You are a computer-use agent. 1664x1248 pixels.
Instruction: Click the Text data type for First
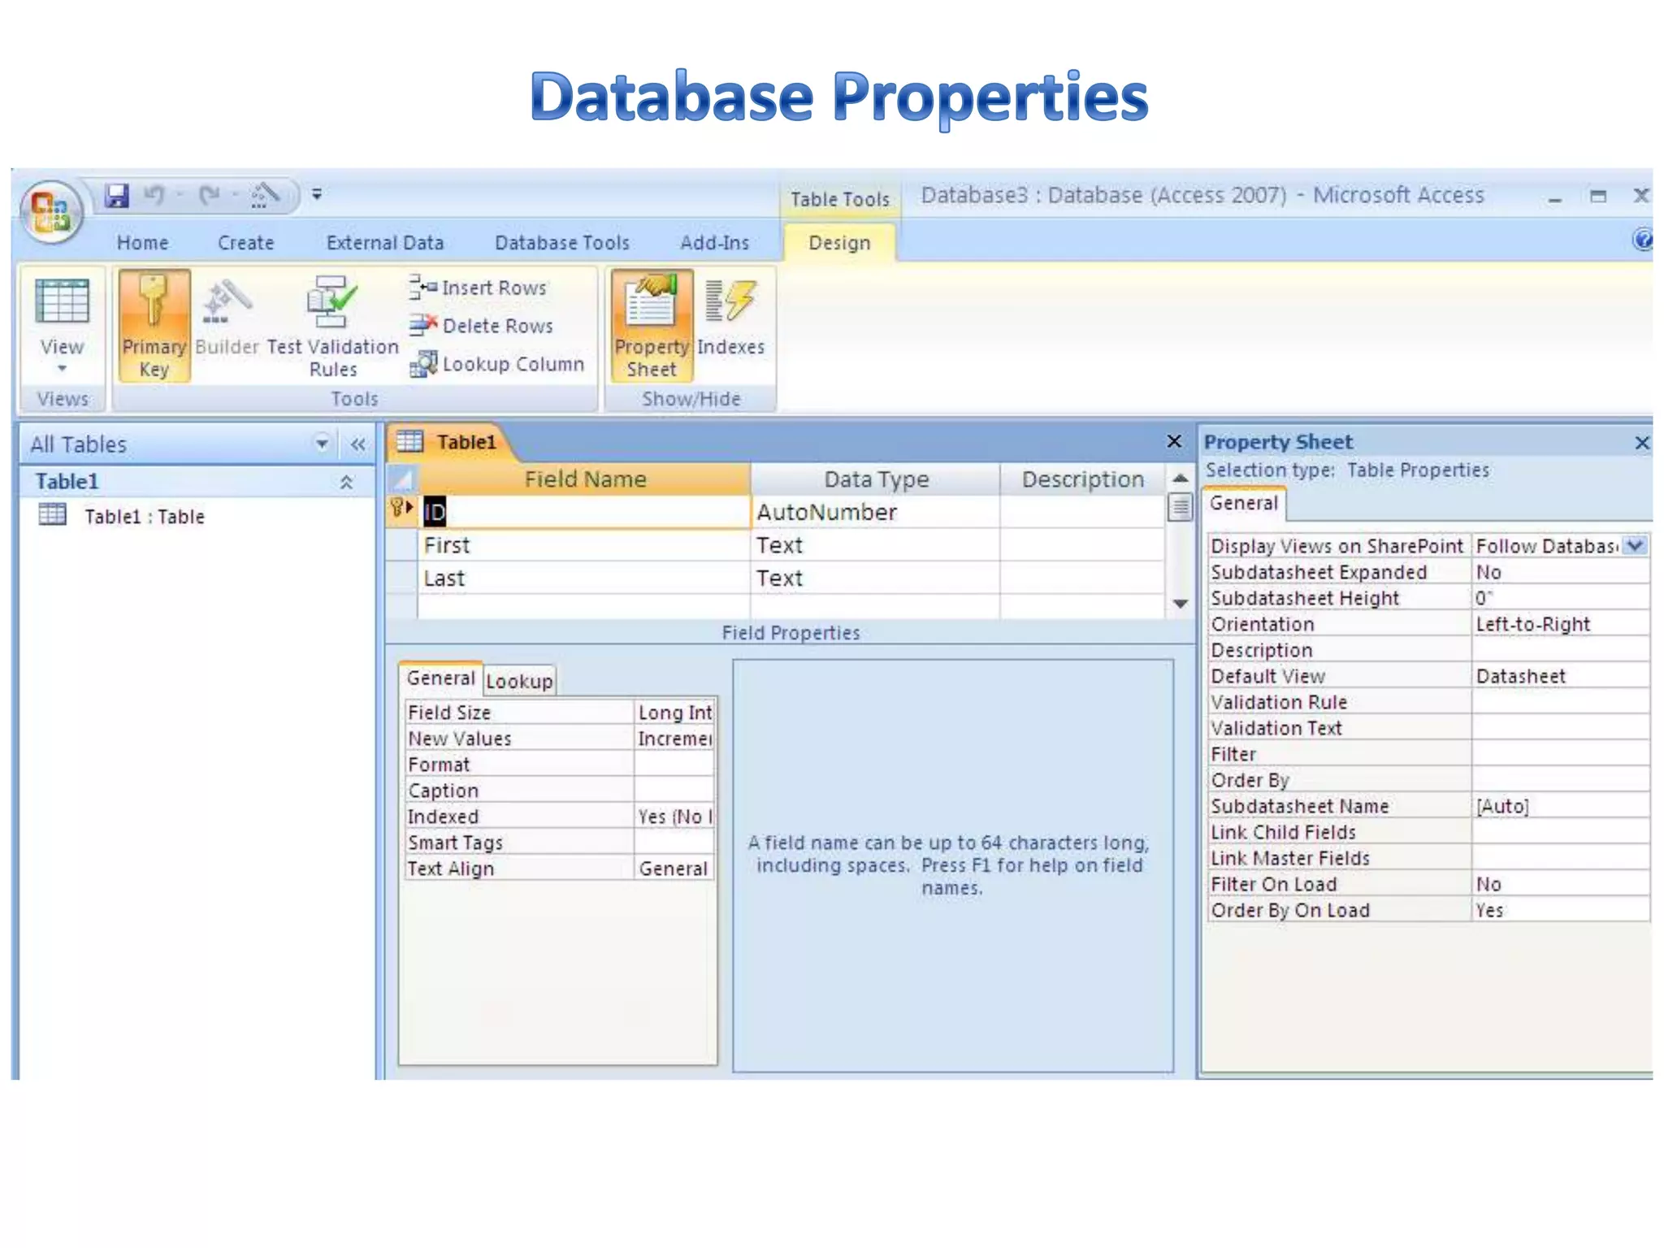click(x=875, y=545)
